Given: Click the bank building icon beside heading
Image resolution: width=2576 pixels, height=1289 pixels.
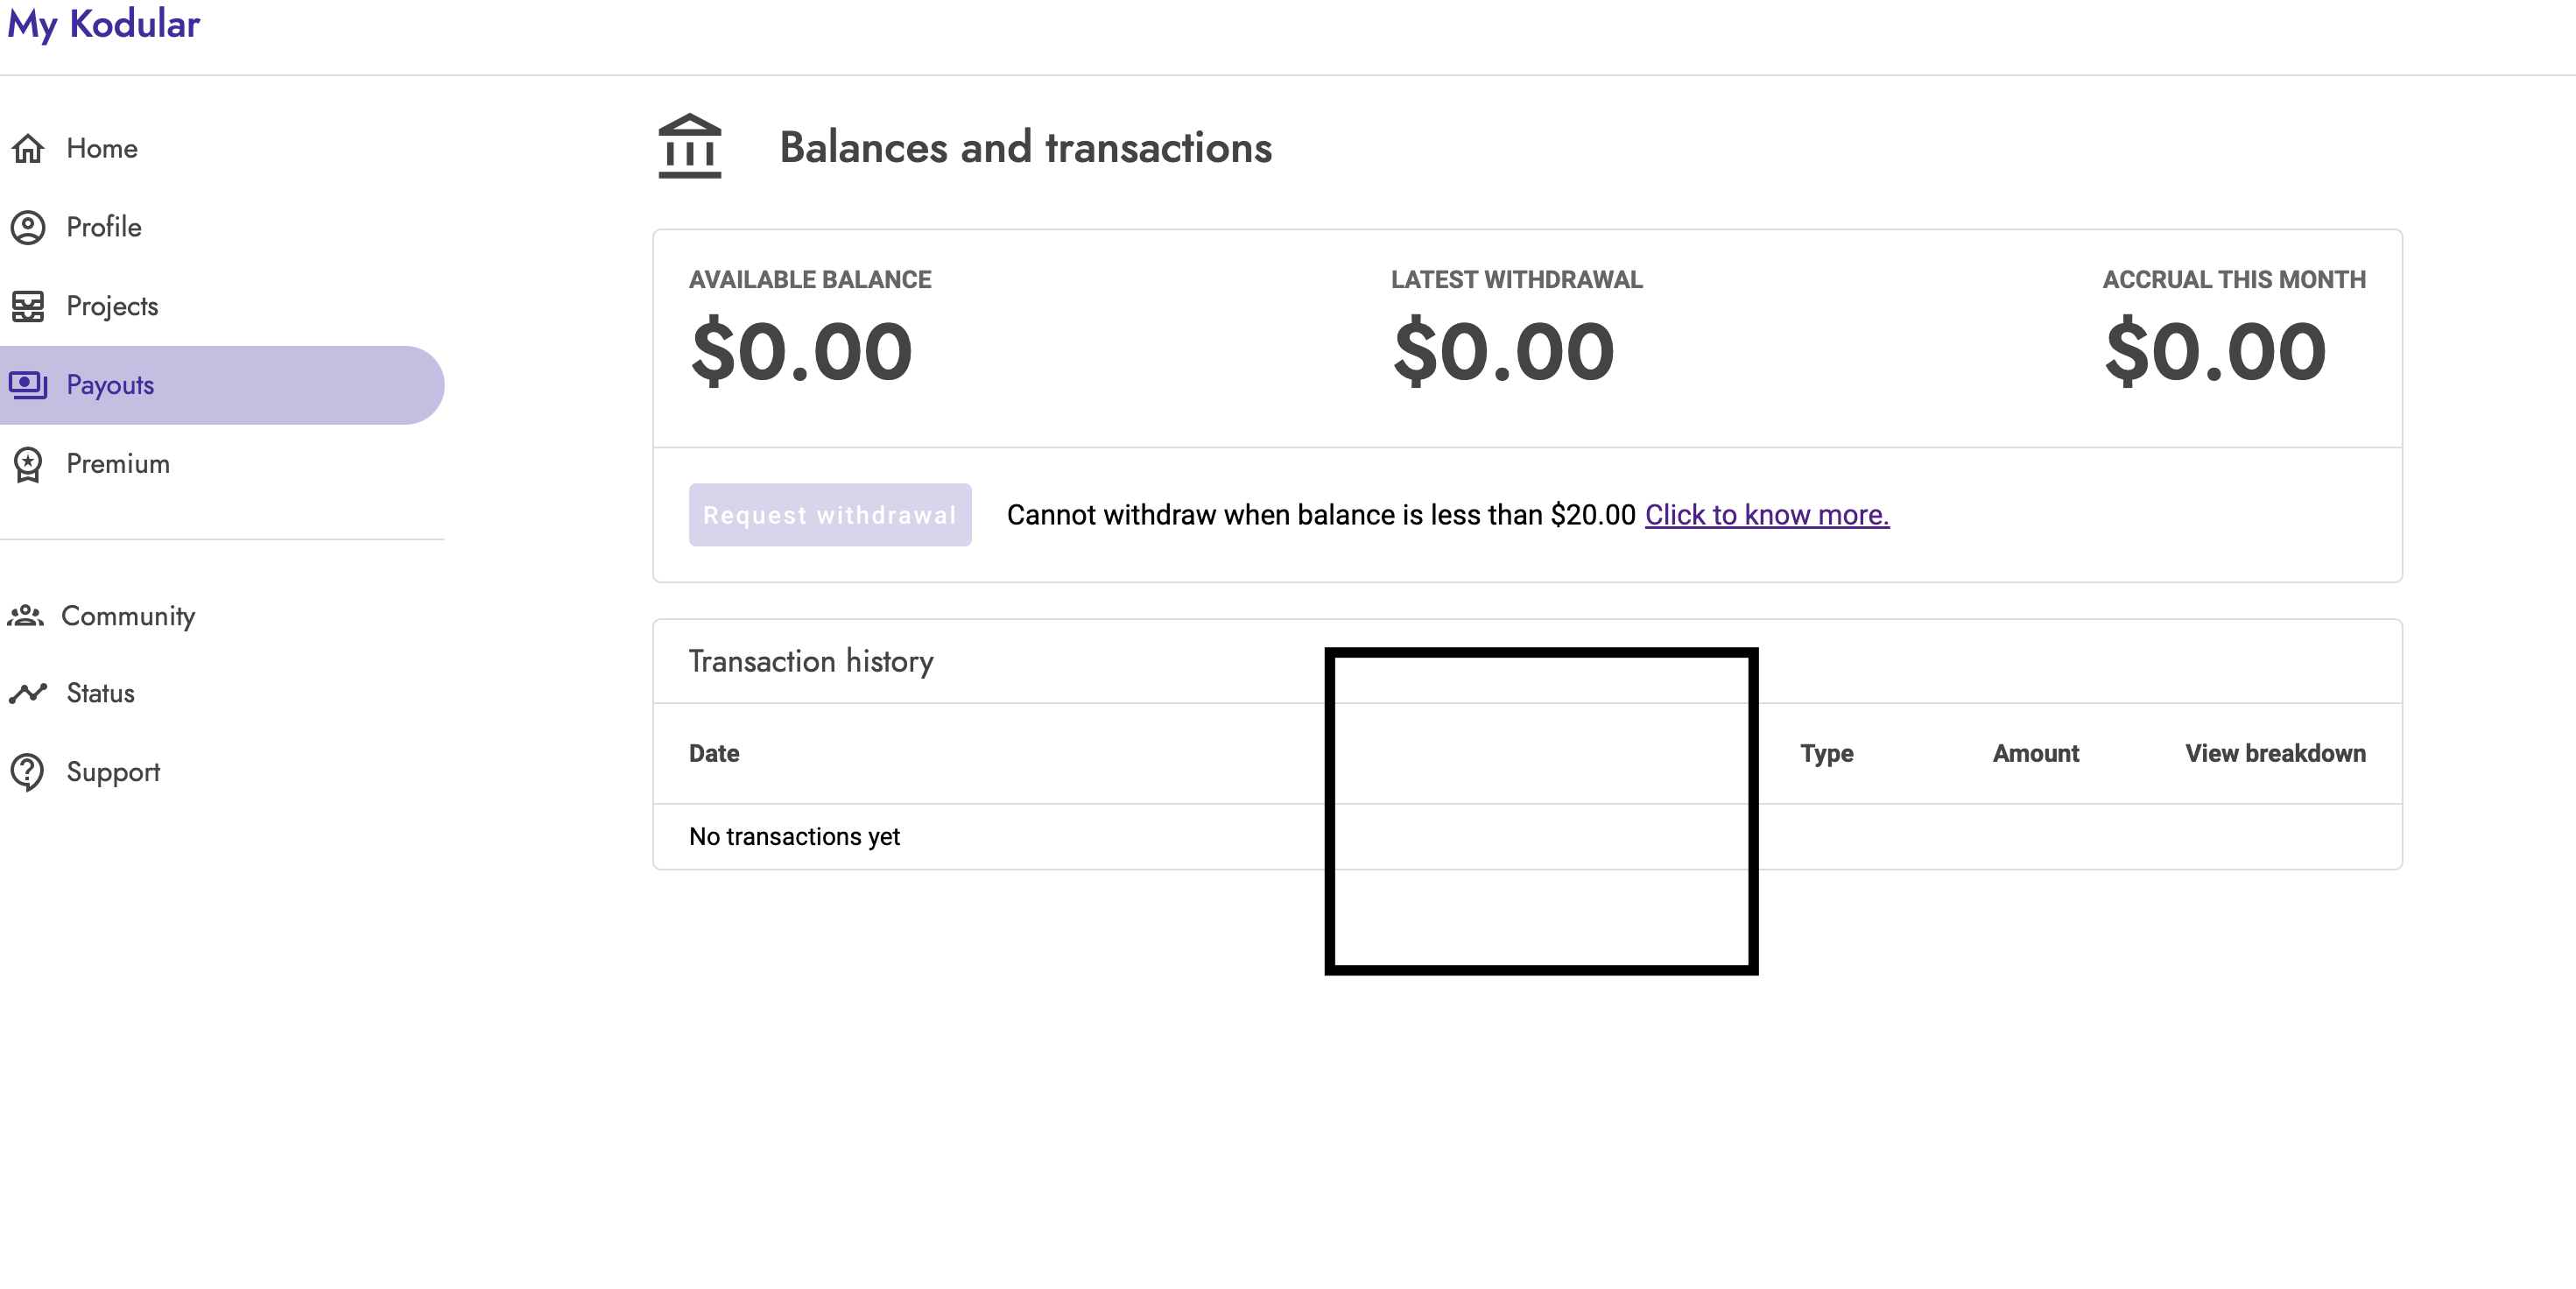Looking at the screenshot, I should tap(690, 146).
